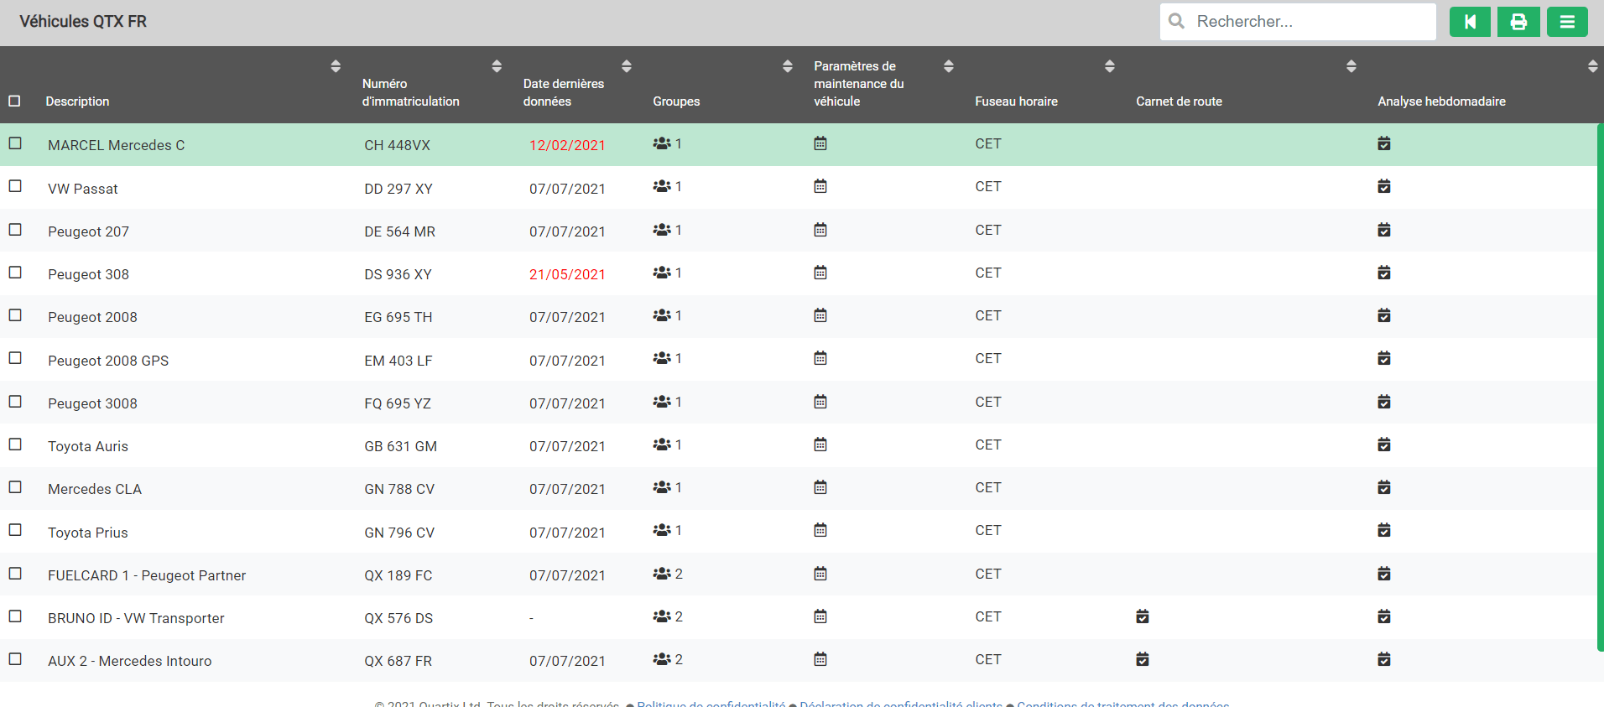The height and width of the screenshot is (707, 1604).
Task: Click the green collapse-to-first arrow button
Action: click(x=1470, y=22)
